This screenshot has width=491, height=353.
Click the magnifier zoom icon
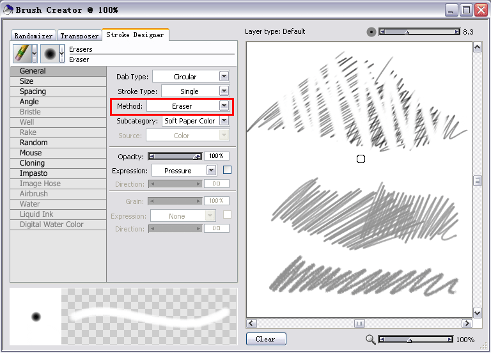371,340
